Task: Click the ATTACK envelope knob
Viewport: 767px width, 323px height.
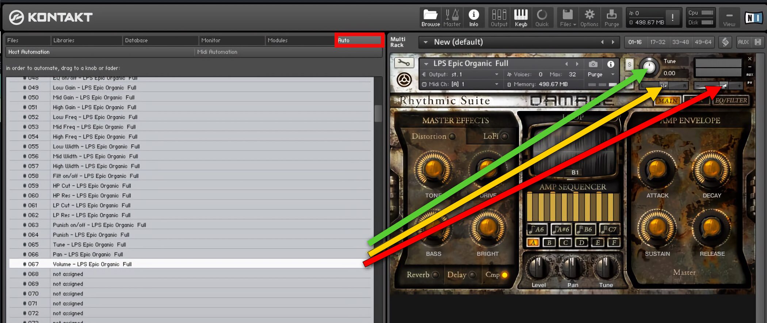Action: (x=657, y=169)
